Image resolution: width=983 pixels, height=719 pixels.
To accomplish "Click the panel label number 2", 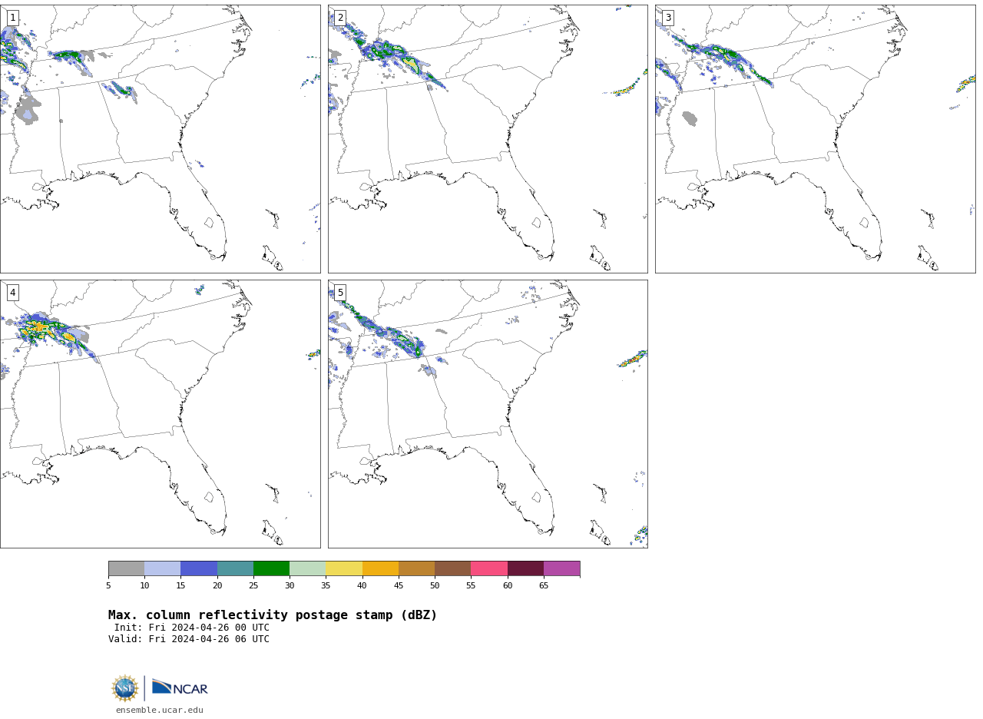I will click(x=340, y=18).
